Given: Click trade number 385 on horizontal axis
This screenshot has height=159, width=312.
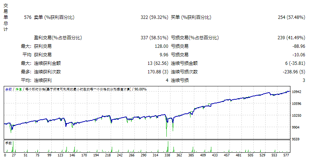Looking at the screenshot, I should [x=191, y=155].
